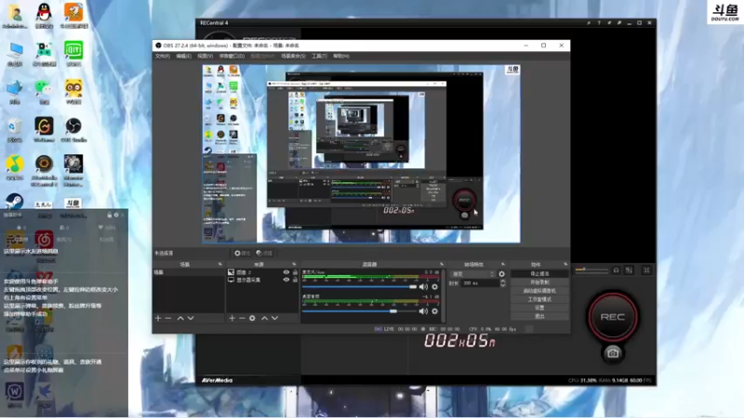Remove source with minus icon in Sources panel
The height and width of the screenshot is (418, 744).
(x=242, y=318)
